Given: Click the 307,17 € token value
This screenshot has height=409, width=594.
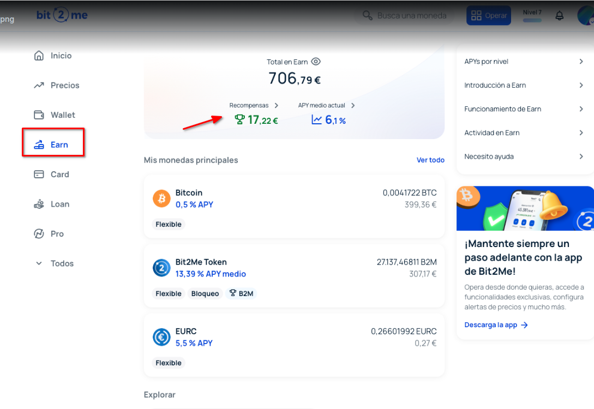Looking at the screenshot, I should coord(423,274).
